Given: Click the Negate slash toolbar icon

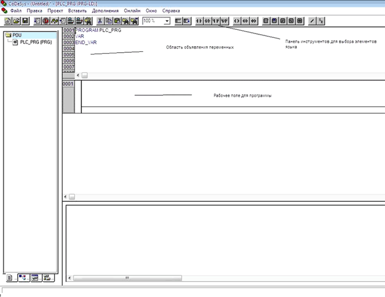Looking at the screenshot, I should point(312,21).
